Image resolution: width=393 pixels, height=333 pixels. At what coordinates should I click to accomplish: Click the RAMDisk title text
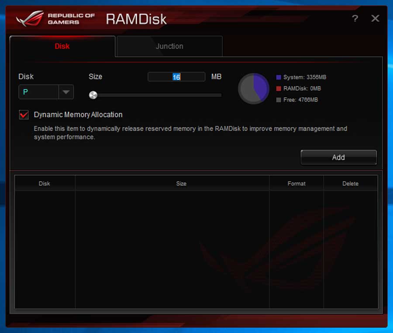coord(136,19)
